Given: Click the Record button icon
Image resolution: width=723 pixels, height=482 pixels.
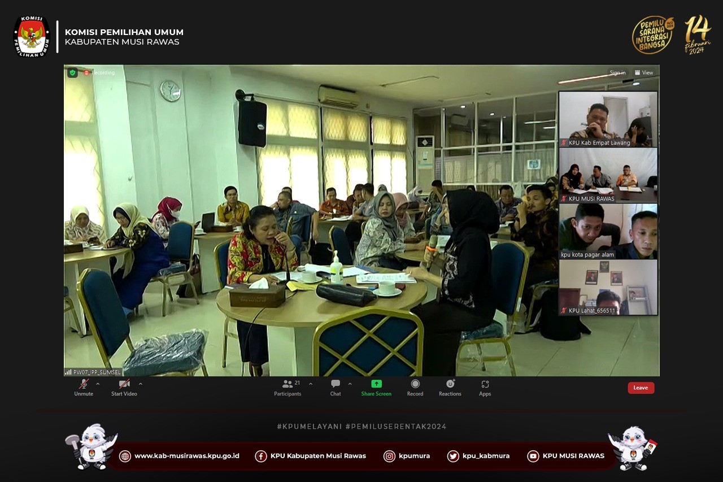Looking at the screenshot, I should point(415,384).
